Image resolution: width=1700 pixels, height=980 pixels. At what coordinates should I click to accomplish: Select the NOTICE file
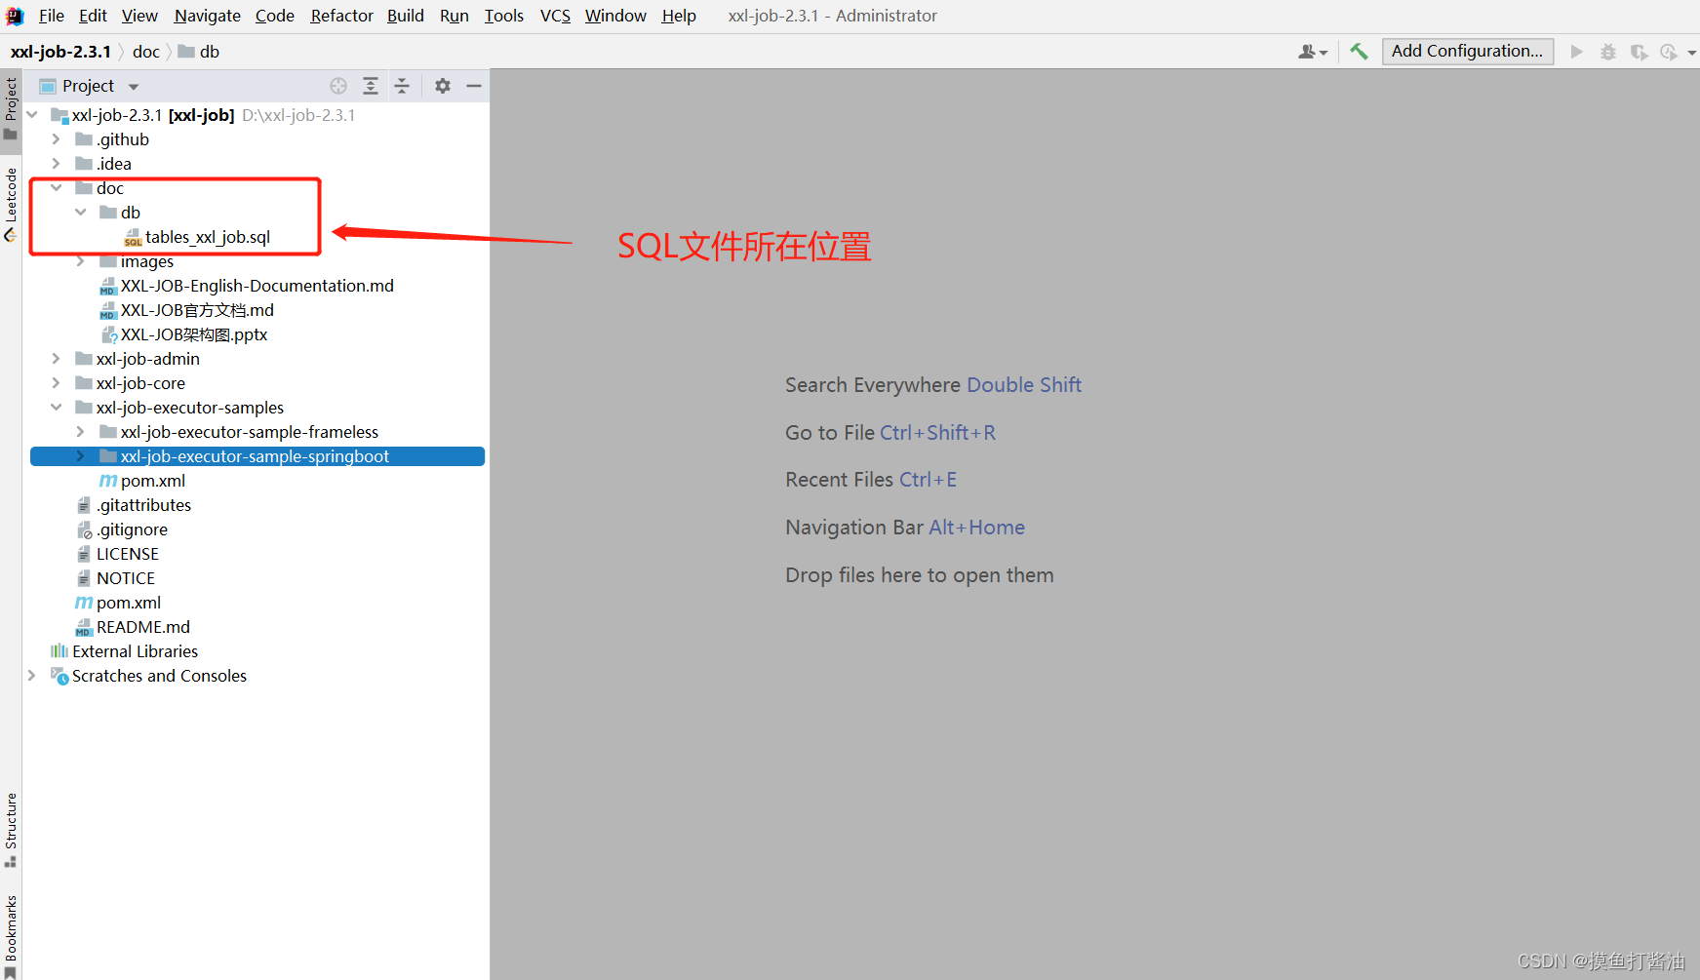point(125,578)
